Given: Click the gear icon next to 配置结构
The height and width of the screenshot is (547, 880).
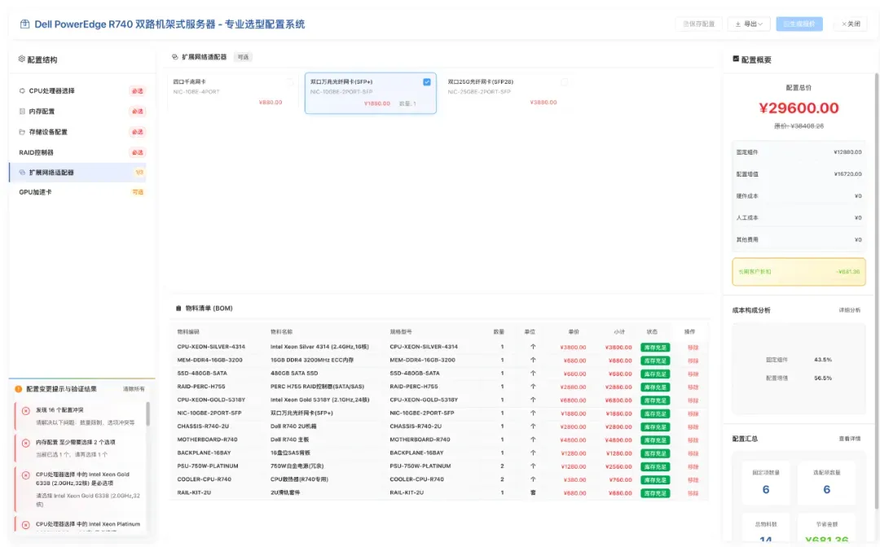Looking at the screenshot, I should [21, 59].
